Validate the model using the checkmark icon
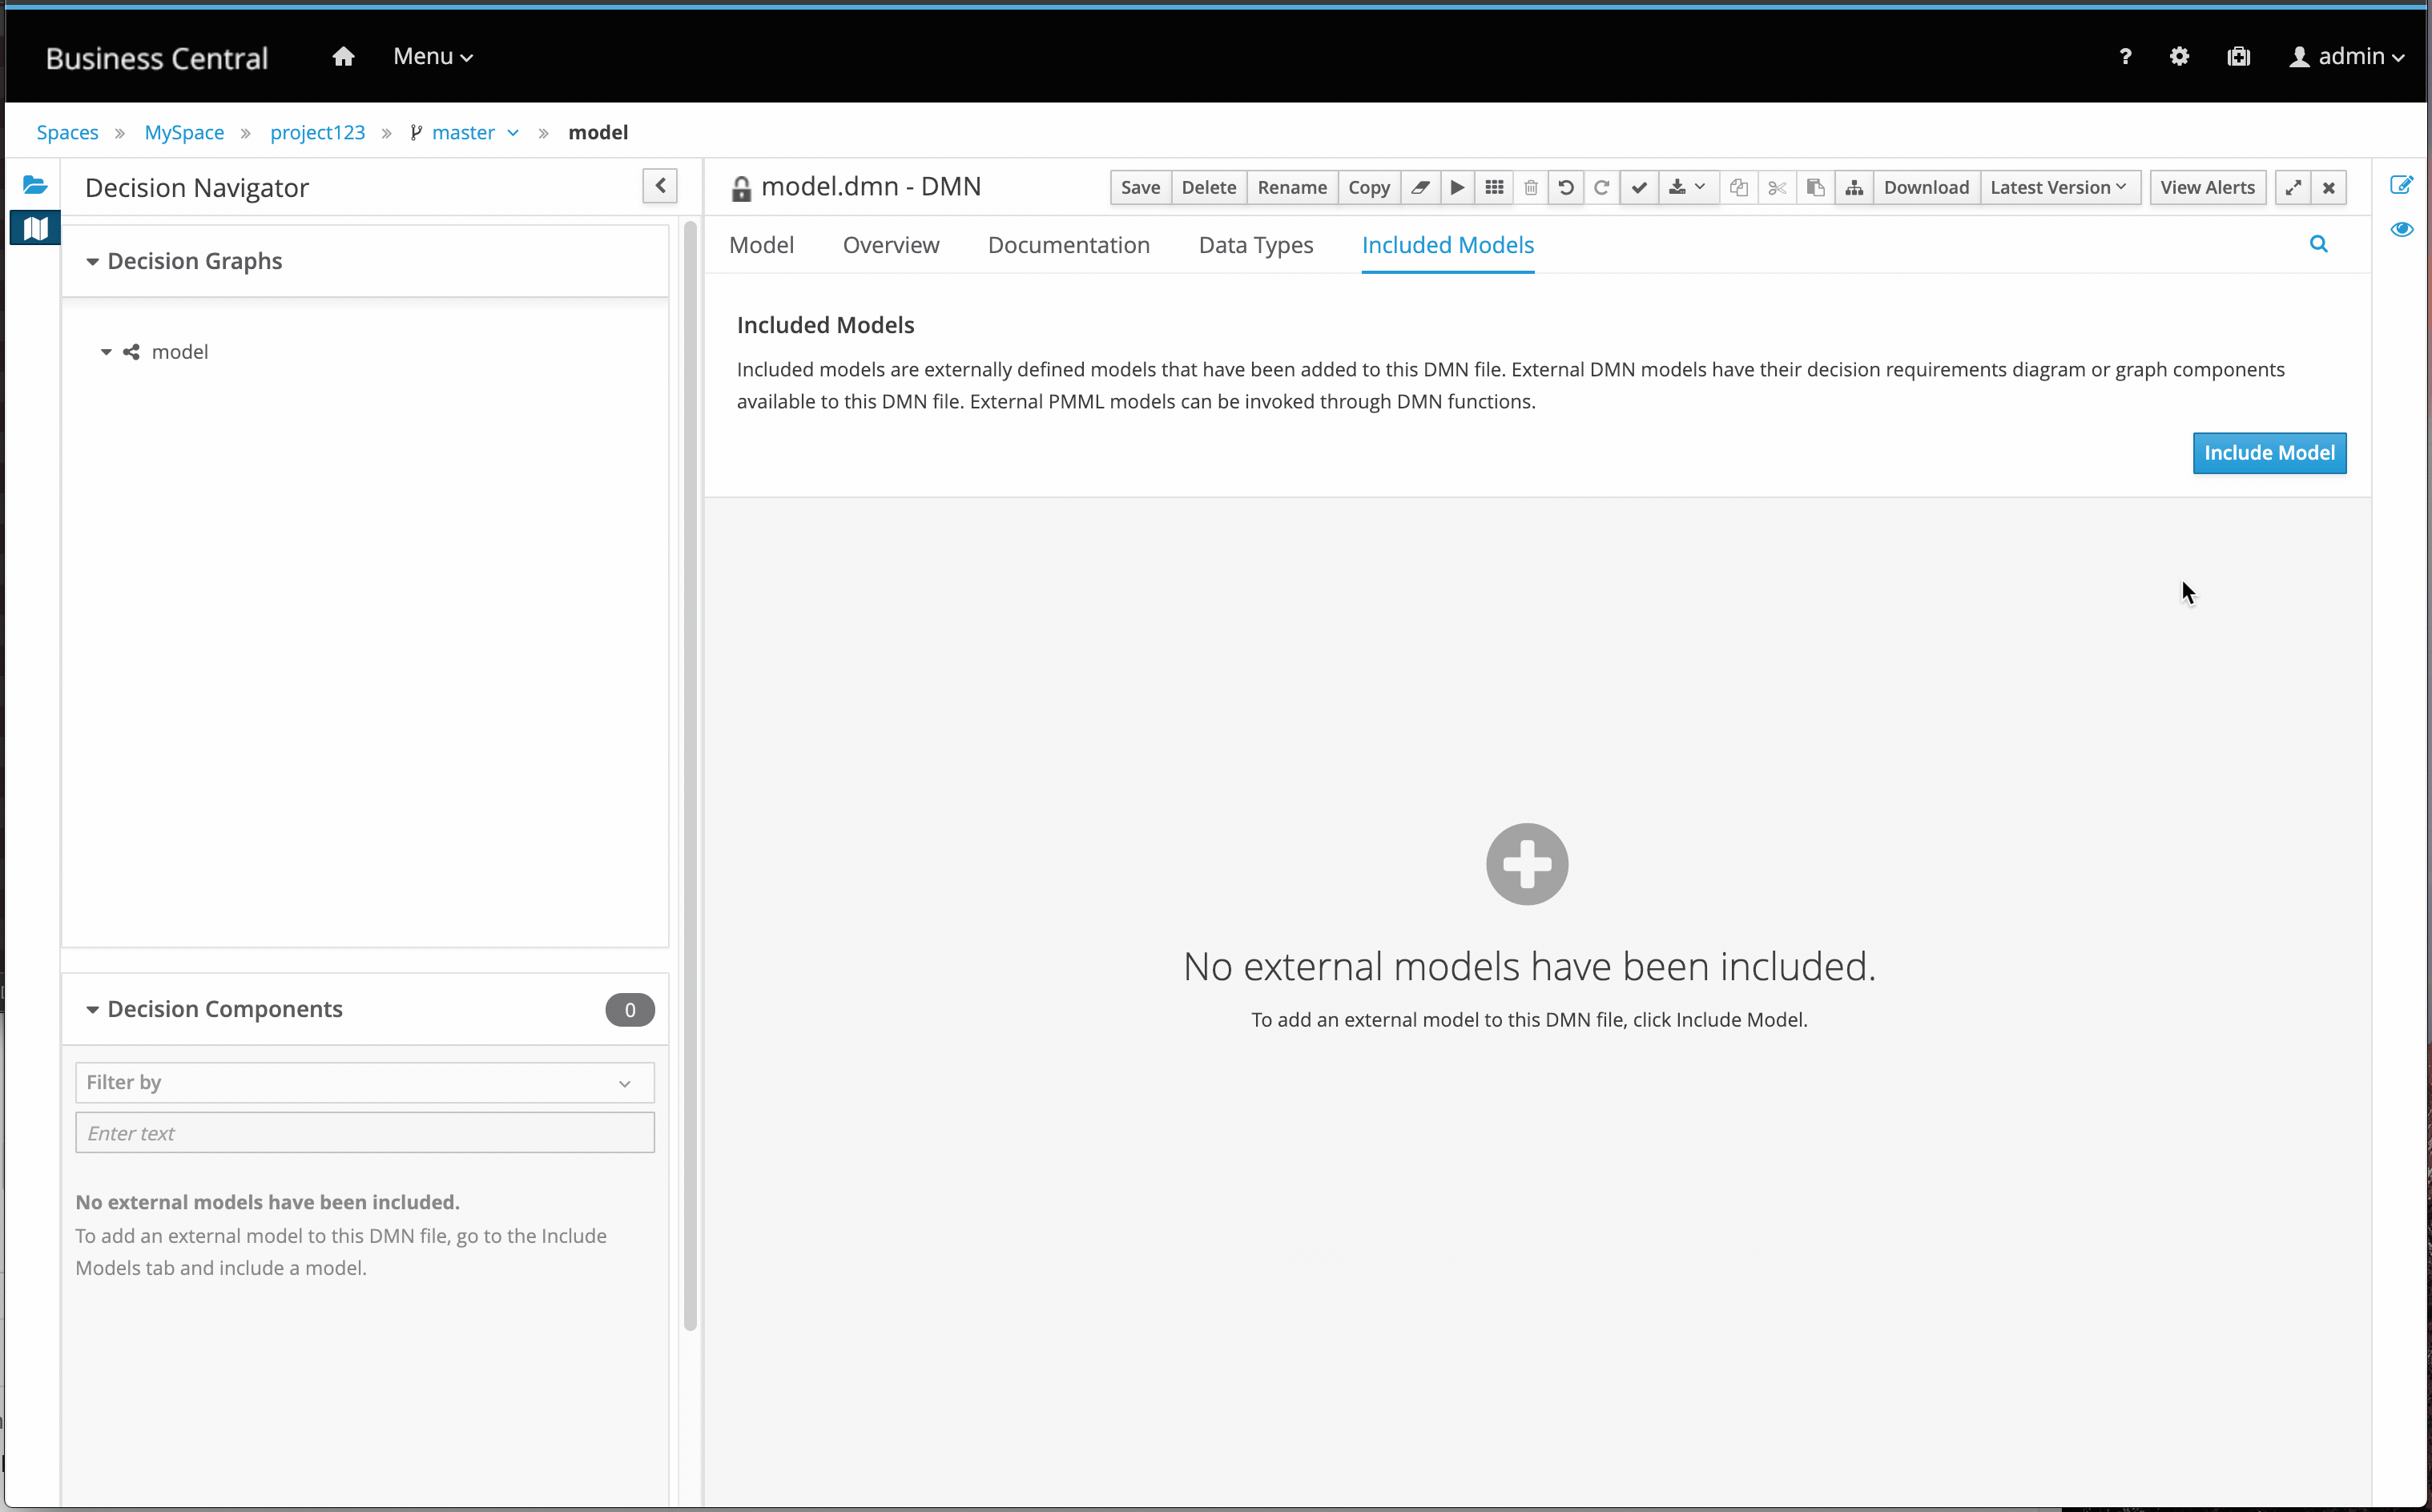The width and height of the screenshot is (2432, 1512). pyautogui.click(x=1638, y=187)
